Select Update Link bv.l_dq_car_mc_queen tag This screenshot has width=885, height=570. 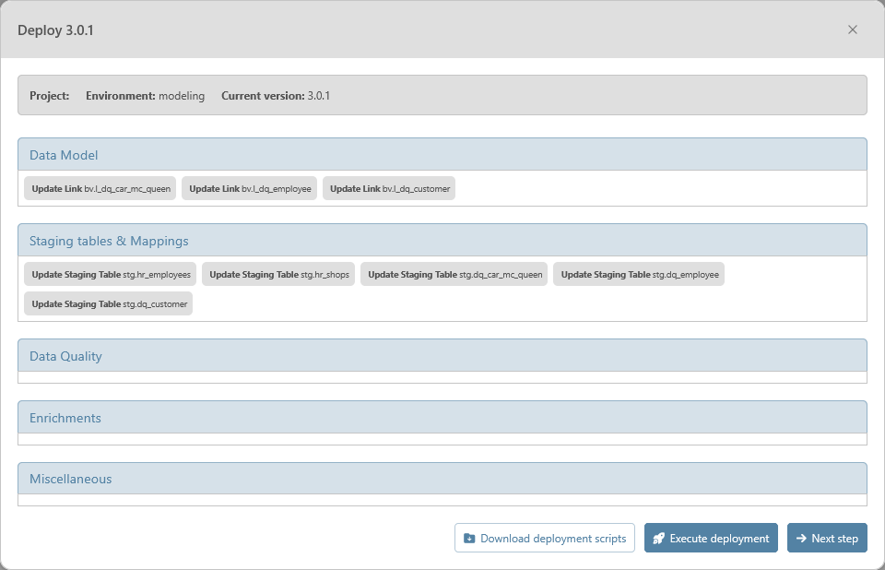coord(100,189)
